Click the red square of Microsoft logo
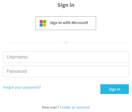 point(41,21)
